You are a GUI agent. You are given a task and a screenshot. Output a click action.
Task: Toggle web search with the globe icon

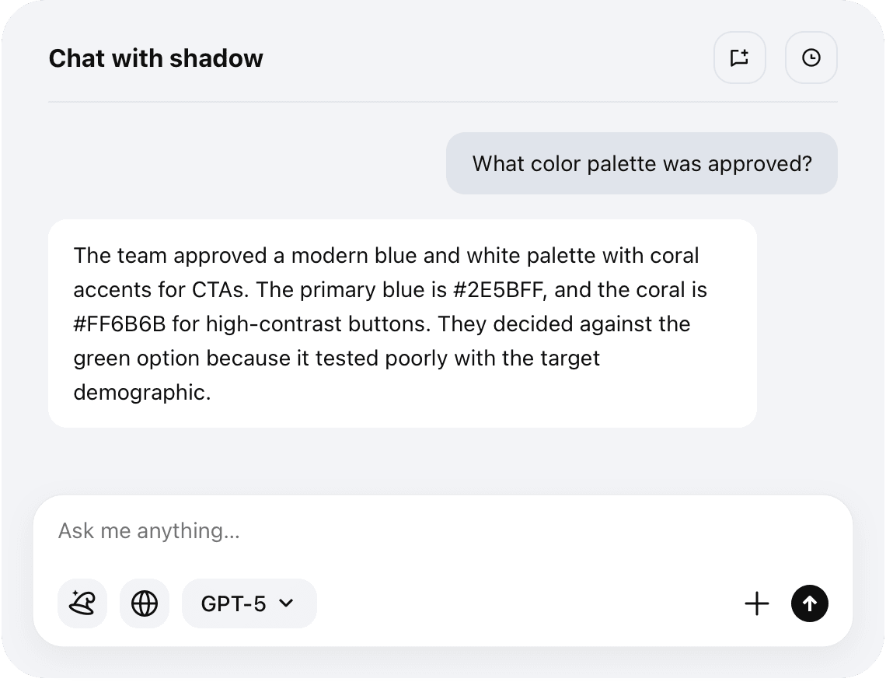pos(145,603)
